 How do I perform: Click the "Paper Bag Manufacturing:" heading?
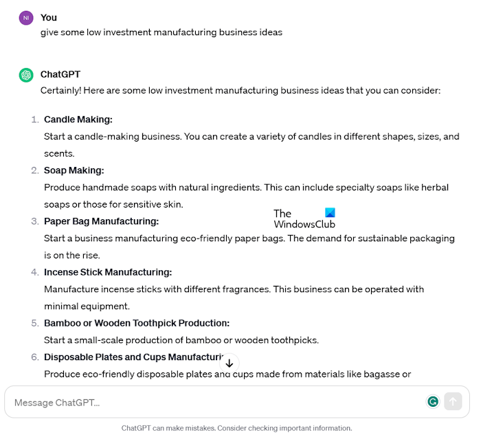pos(101,221)
